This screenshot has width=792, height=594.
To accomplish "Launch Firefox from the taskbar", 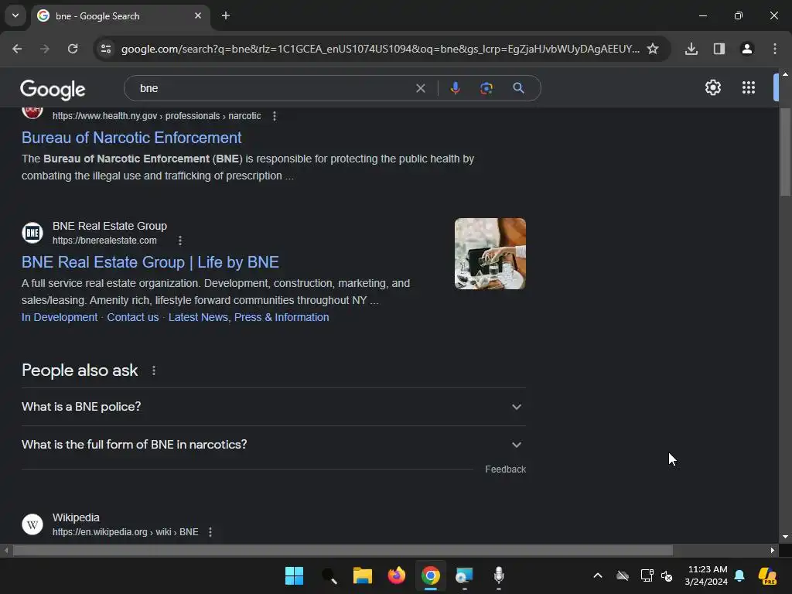I will tap(397, 575).
